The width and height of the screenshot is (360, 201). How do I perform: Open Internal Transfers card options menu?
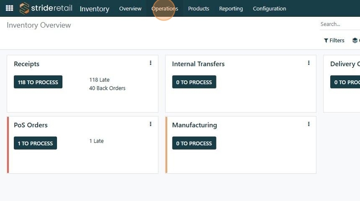pos(309,63)
